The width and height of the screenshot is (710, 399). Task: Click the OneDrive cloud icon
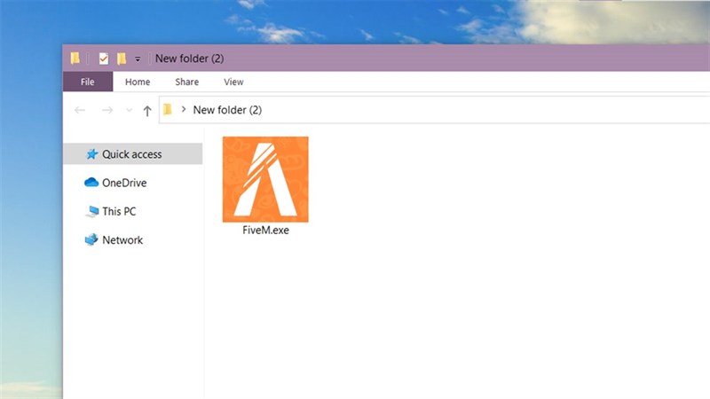(91, 183)
